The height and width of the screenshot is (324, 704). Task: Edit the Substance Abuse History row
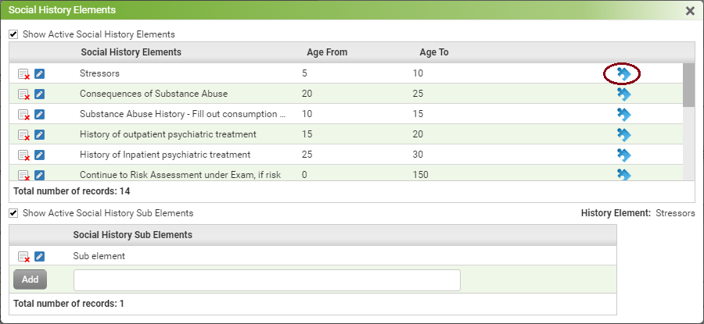[40, 114]
